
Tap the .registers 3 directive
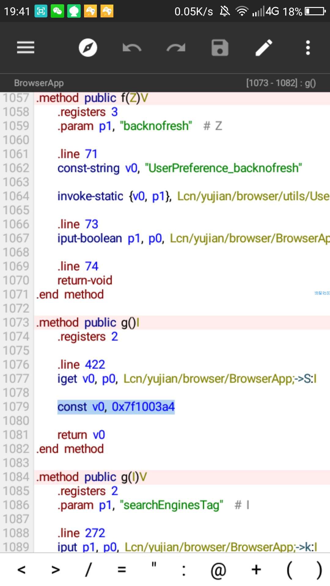(x=88, y=112)
